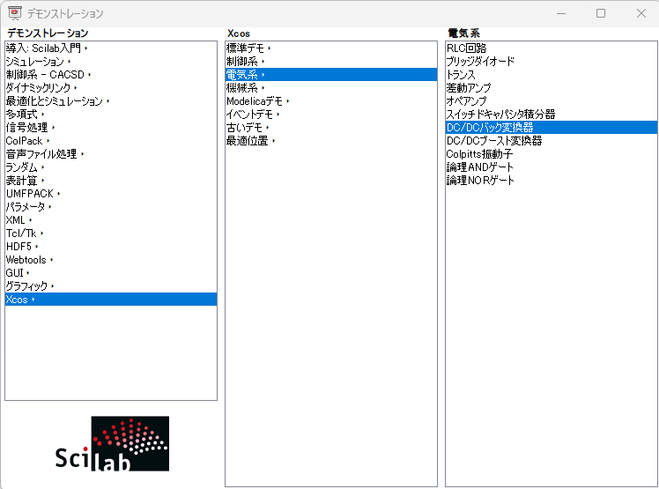Screen dimensions: 659x489
Task: Select 古いデモ entry
Action: (331, 128)
